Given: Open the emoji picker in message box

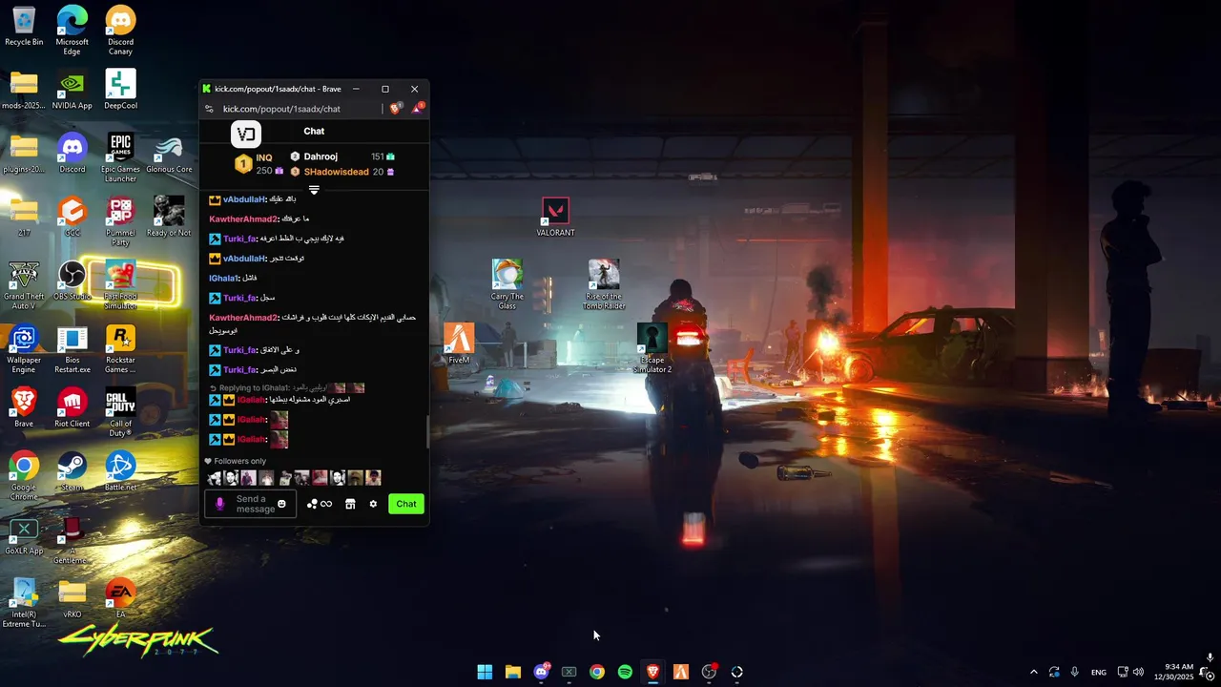Looking at the screenshot, I should coord(281,504).
